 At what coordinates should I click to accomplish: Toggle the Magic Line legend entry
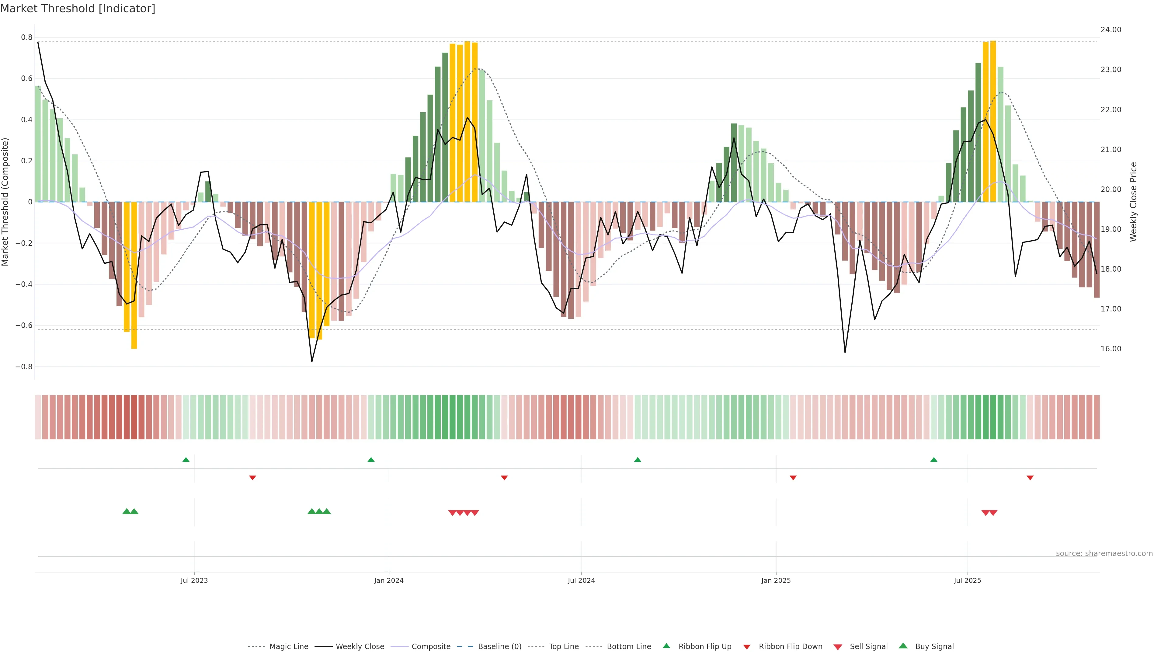288,647
